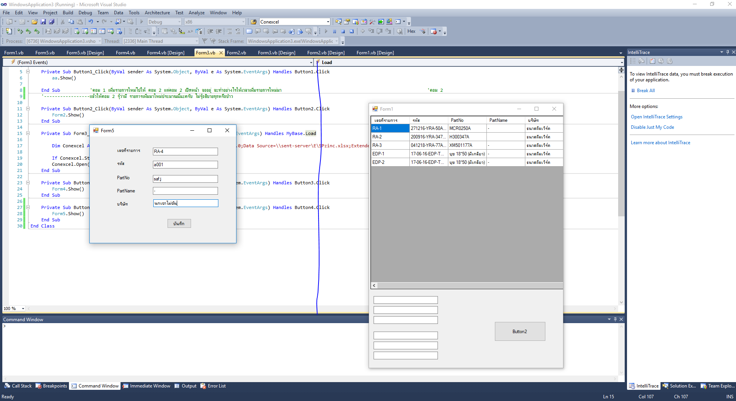This screenshot has width=736, height=401.
Task: Click the Comment Out Selection icon
Action: point(230,32)
